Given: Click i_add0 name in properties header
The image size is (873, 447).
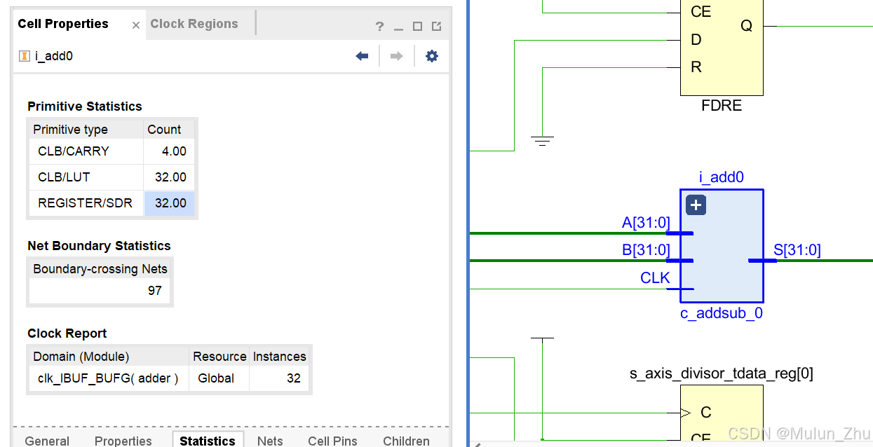Looking at the screenshot, I should (54, 56).
